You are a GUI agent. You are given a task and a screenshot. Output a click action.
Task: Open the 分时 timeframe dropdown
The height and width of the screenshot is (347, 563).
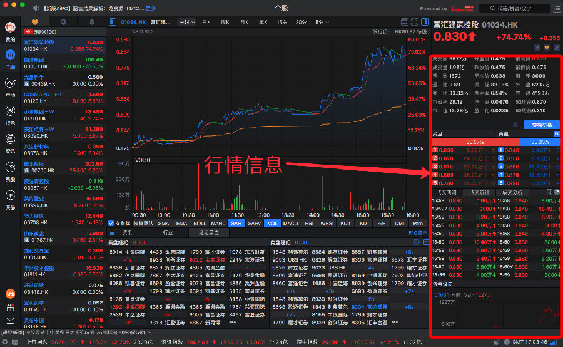click(x=186, y=22)
